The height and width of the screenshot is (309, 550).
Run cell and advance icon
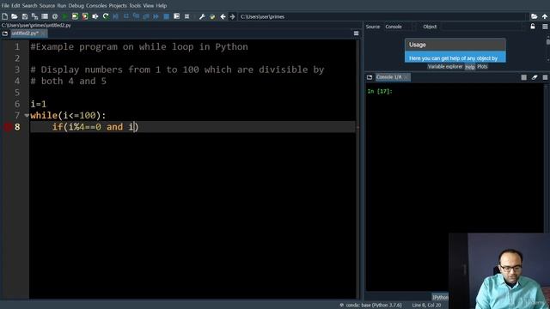[x=85, y=16]
